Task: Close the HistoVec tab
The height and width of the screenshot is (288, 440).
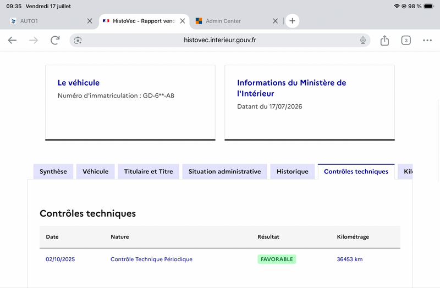Action: 183,21
